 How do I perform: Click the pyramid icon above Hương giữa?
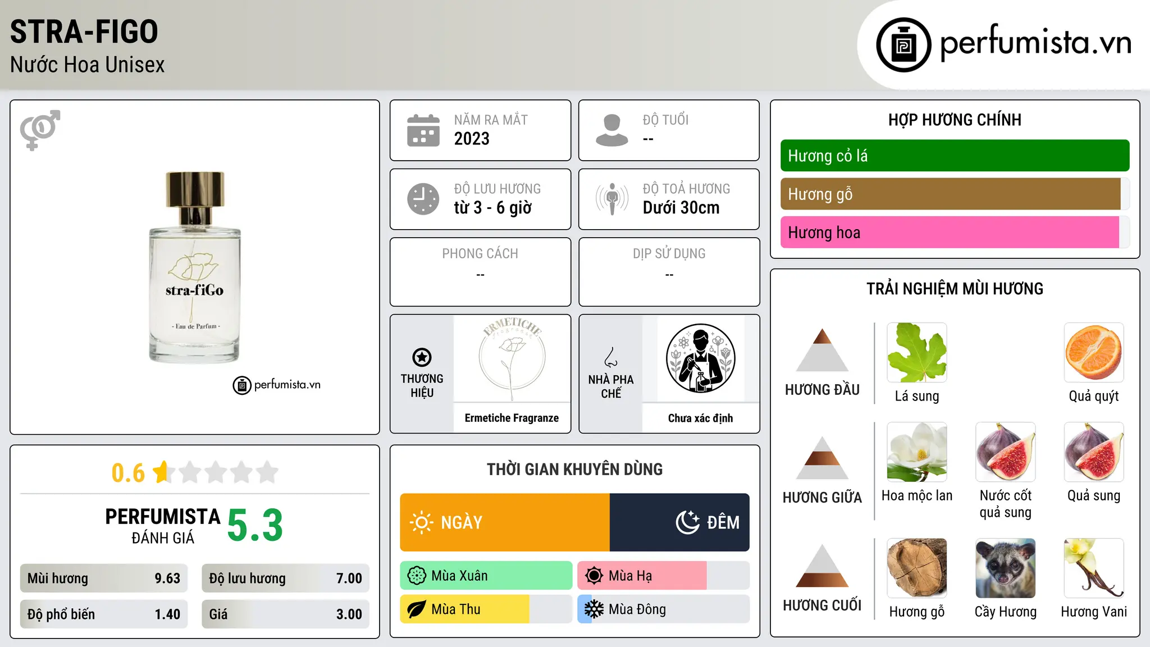click(822, 458)
